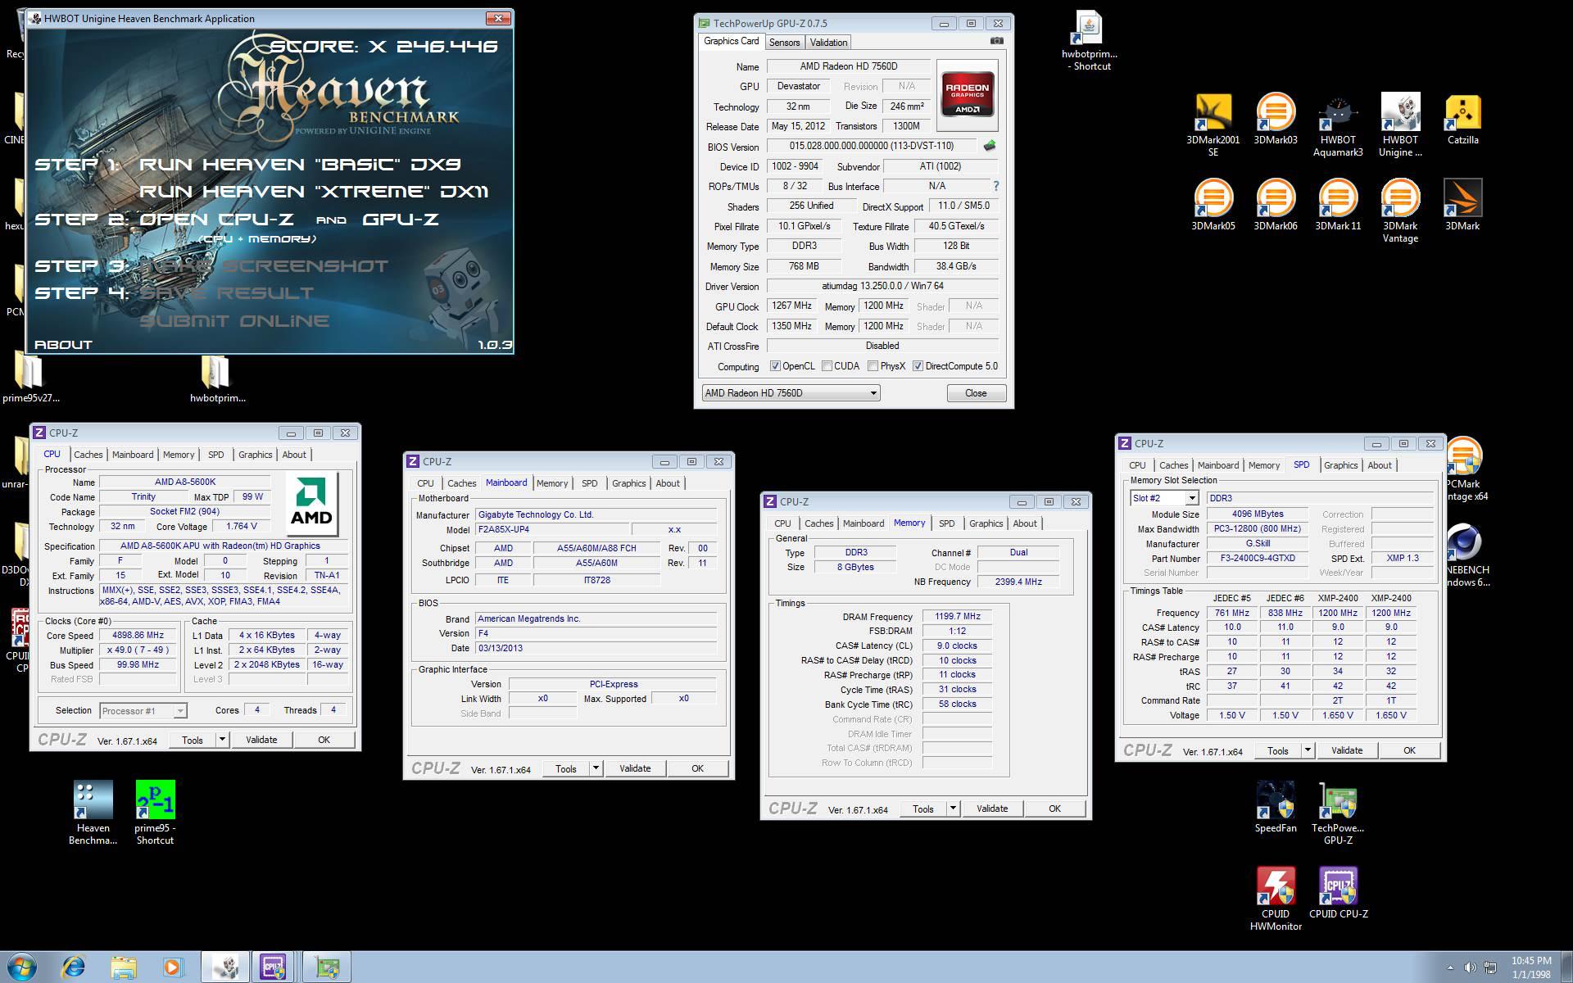Open Heaven Benchmark desktop shortcut
The image size is (1573, 983).
click(x=93, y=813)
